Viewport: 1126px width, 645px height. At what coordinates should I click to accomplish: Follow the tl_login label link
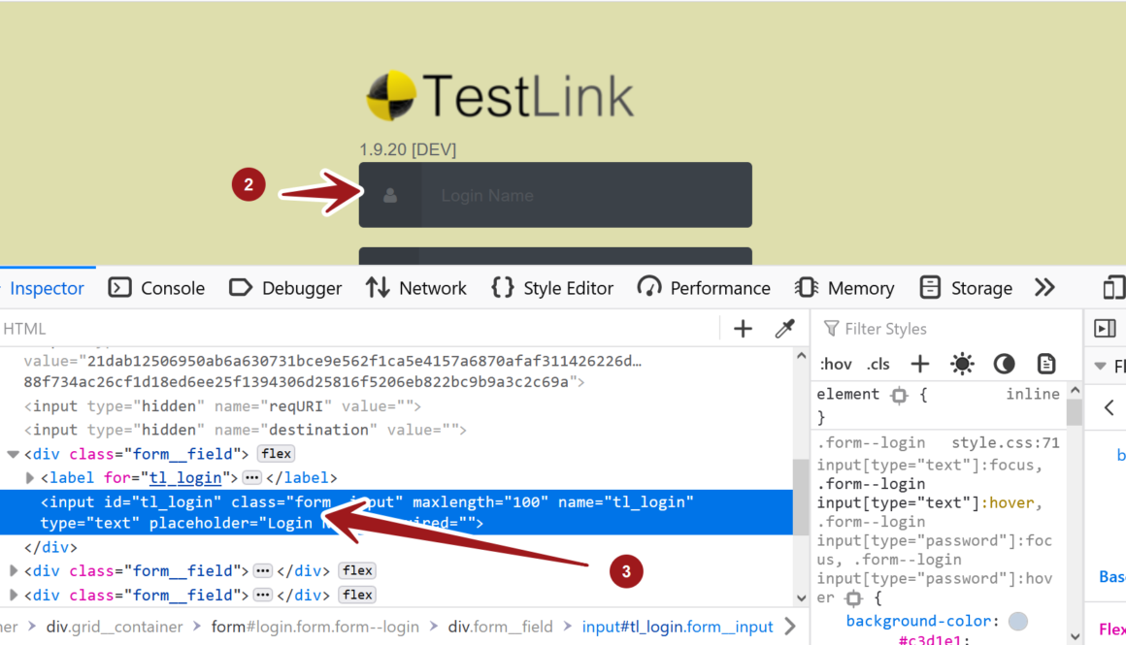tap(185, 478)
